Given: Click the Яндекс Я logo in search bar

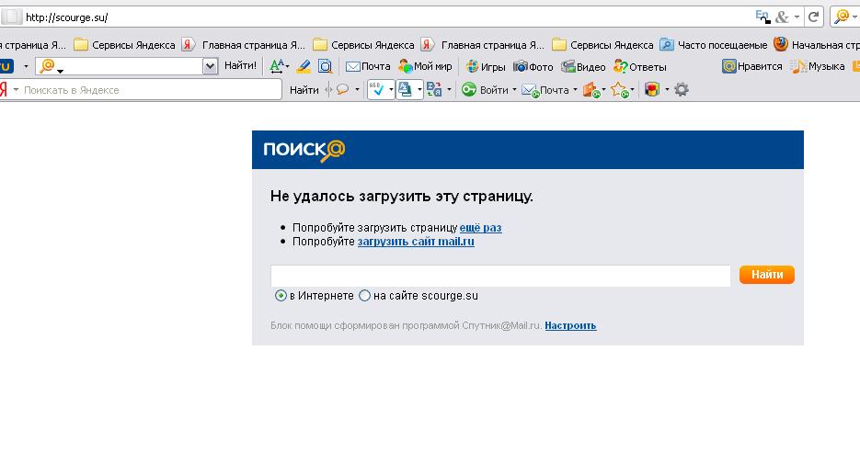Looking at the screenshot, I should tap(4, 89).
